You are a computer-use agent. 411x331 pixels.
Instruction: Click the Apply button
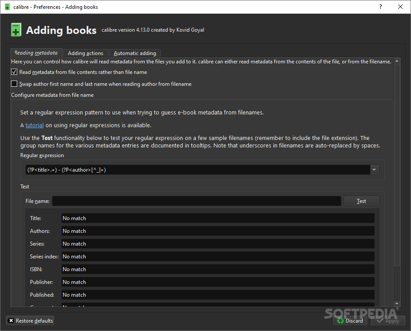[388, 320]
